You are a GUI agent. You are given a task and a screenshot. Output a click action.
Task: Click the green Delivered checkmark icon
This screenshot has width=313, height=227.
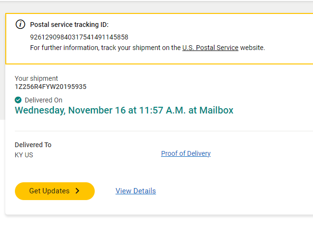coord(18,100)
